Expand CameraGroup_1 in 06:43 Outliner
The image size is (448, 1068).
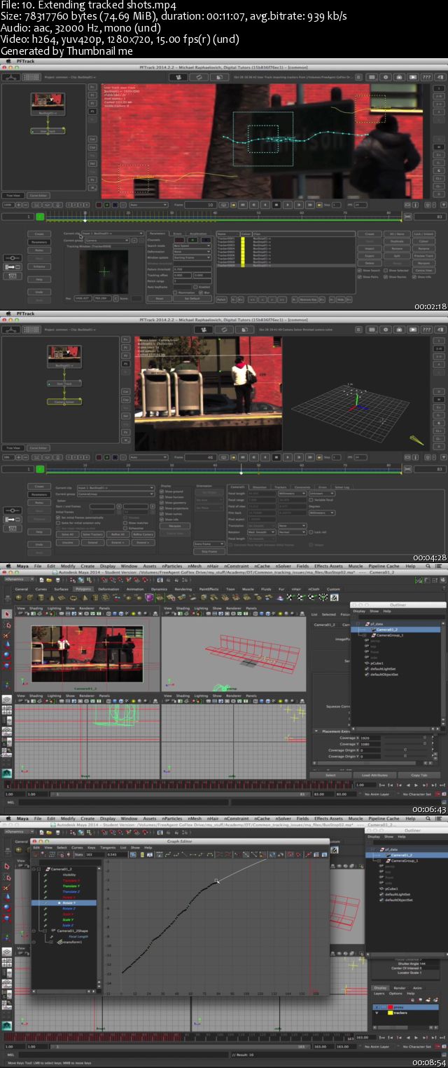click(x=365, y=635)
